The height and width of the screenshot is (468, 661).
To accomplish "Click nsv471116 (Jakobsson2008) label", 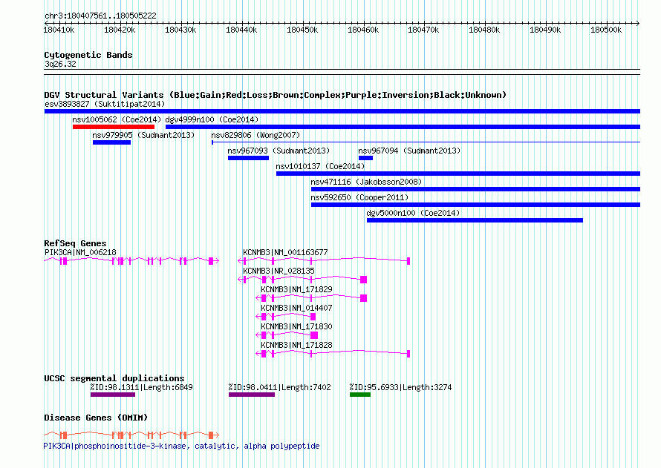I will click(366, 182).
